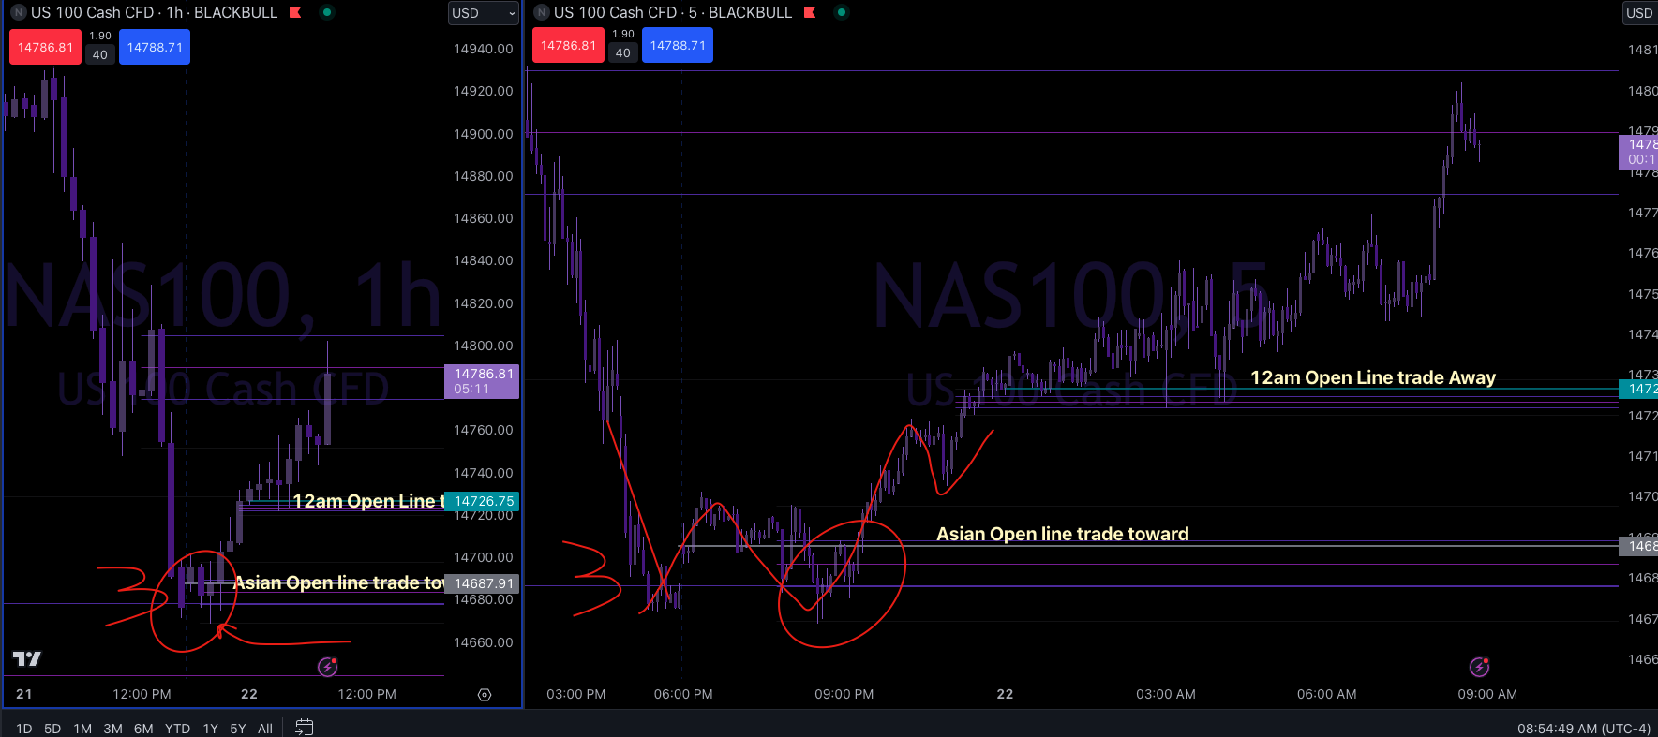Click the left chart title US 100 Cash CFD 1h
Image resolution: width=1658 pixels, height=737 pixels.
pyautogui.click(x=154, y=12)
